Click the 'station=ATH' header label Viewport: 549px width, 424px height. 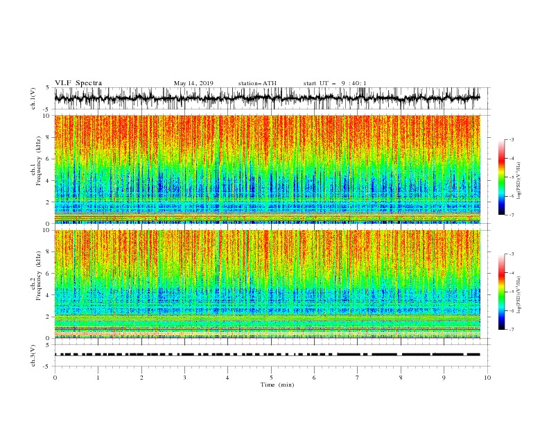(x=257, y=83)
